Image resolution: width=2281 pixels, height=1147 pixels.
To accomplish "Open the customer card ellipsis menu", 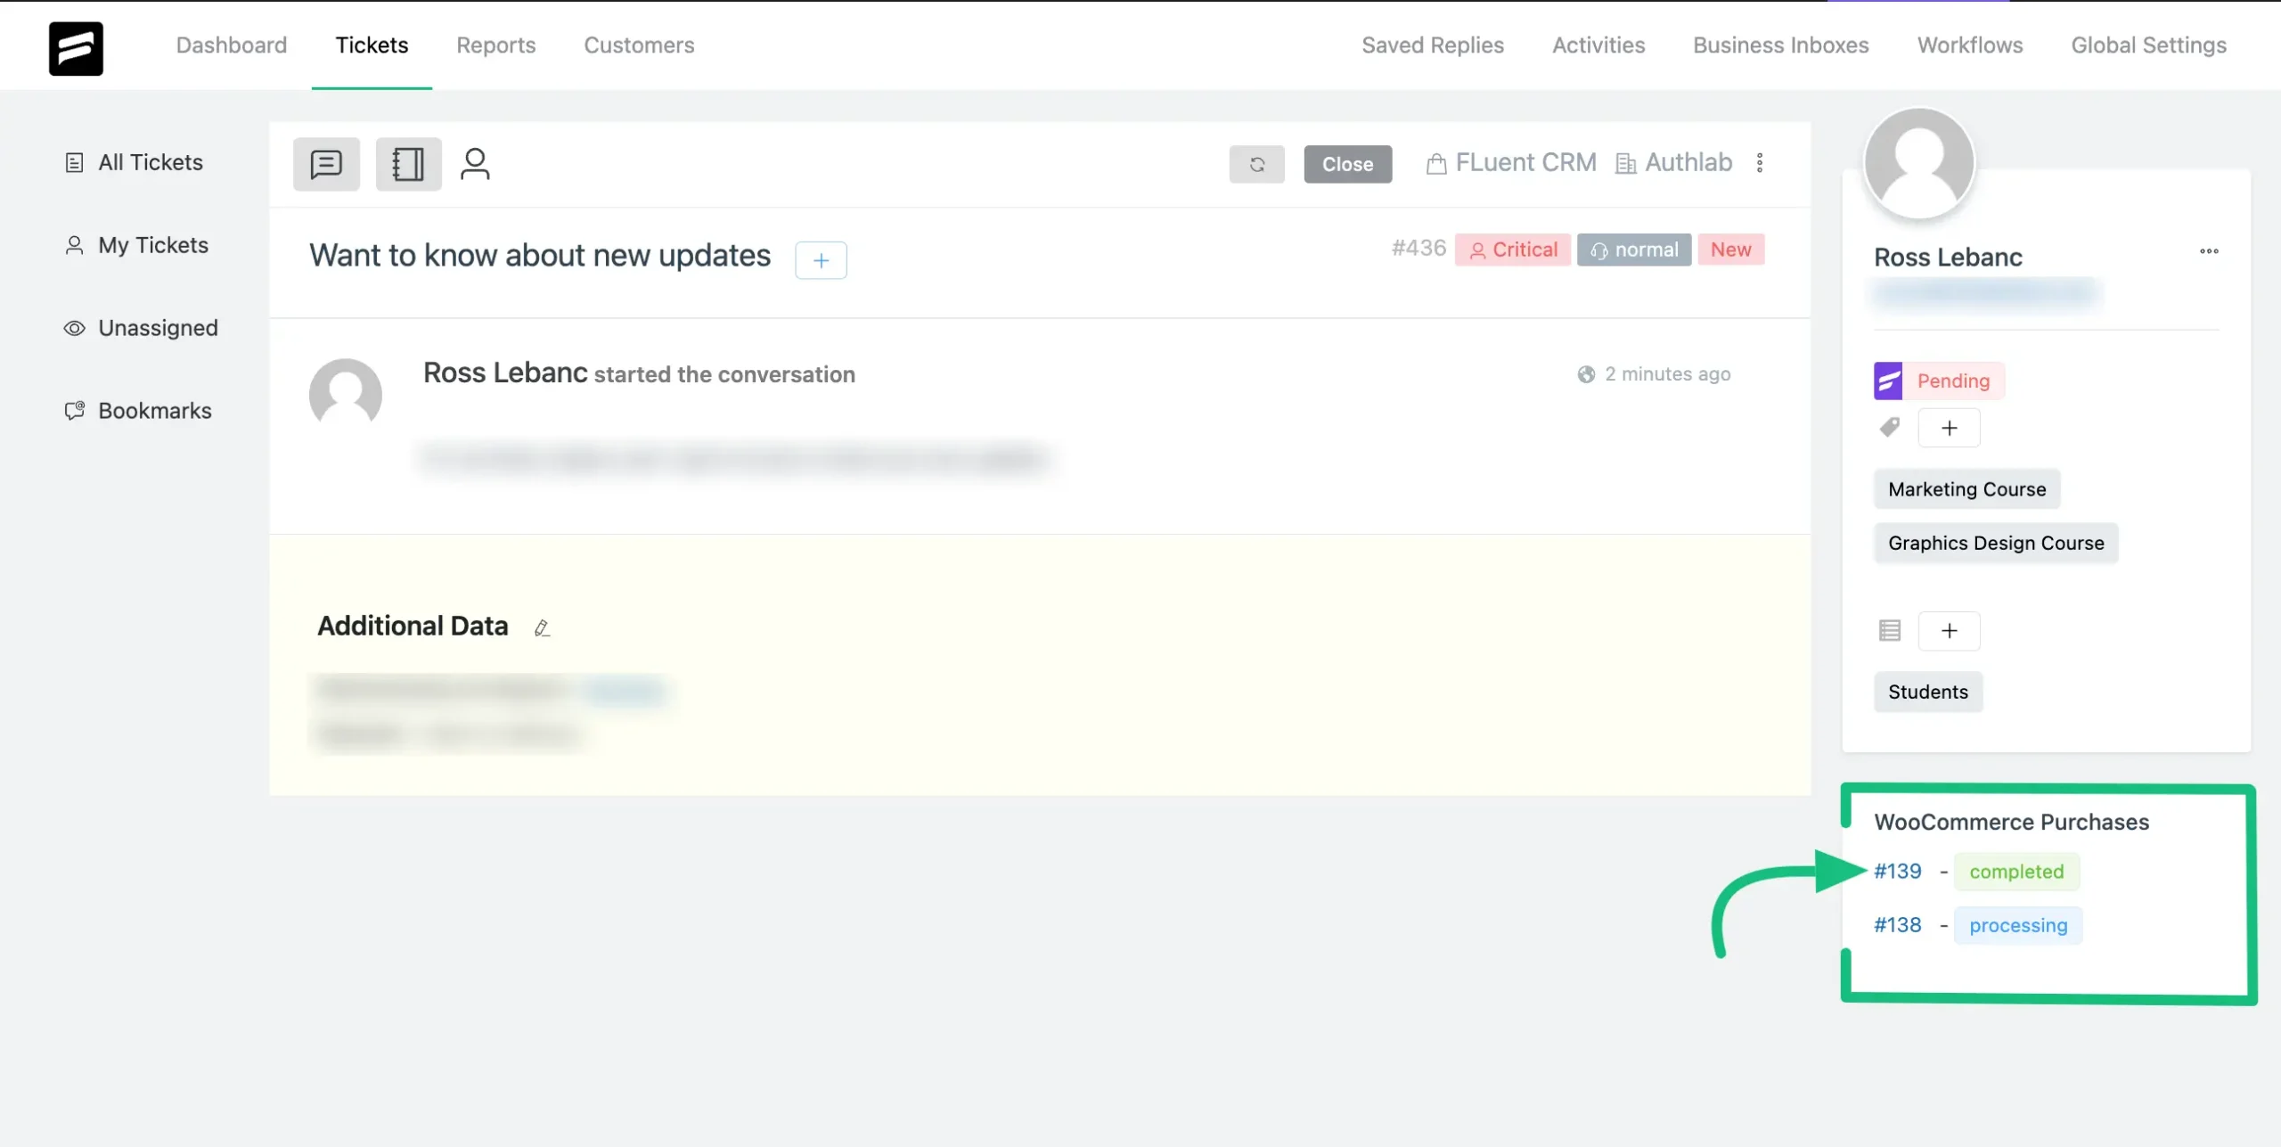I will point(2209,251).
